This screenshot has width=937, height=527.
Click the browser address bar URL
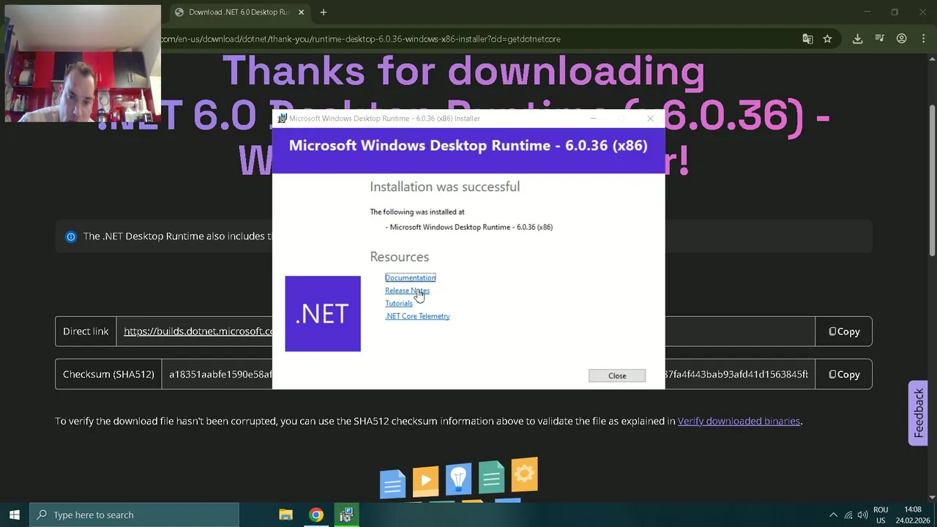(x=360, y=39)
